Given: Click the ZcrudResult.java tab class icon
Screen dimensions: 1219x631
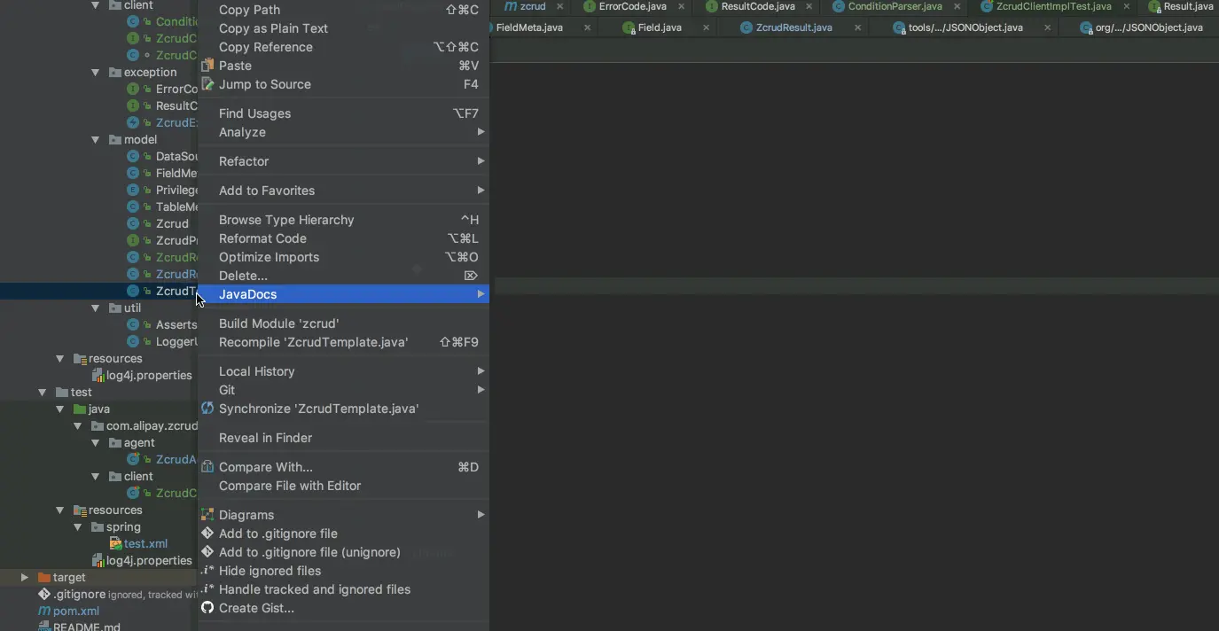Looking at the screenshot, I should (x=746, y=27).
